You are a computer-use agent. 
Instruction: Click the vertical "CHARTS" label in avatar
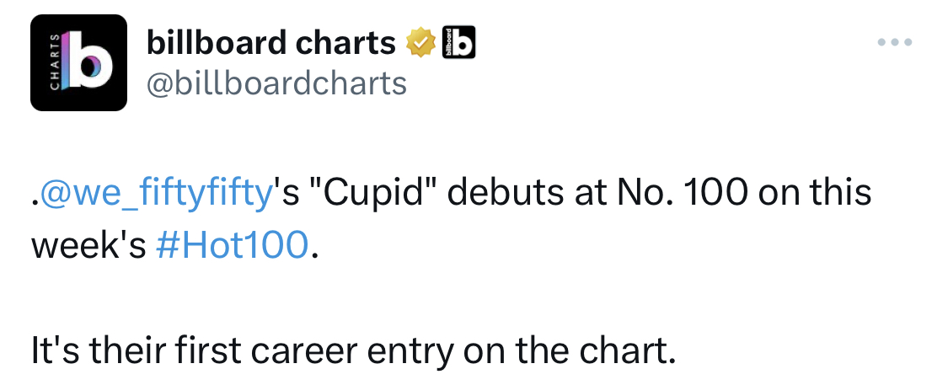55,64
